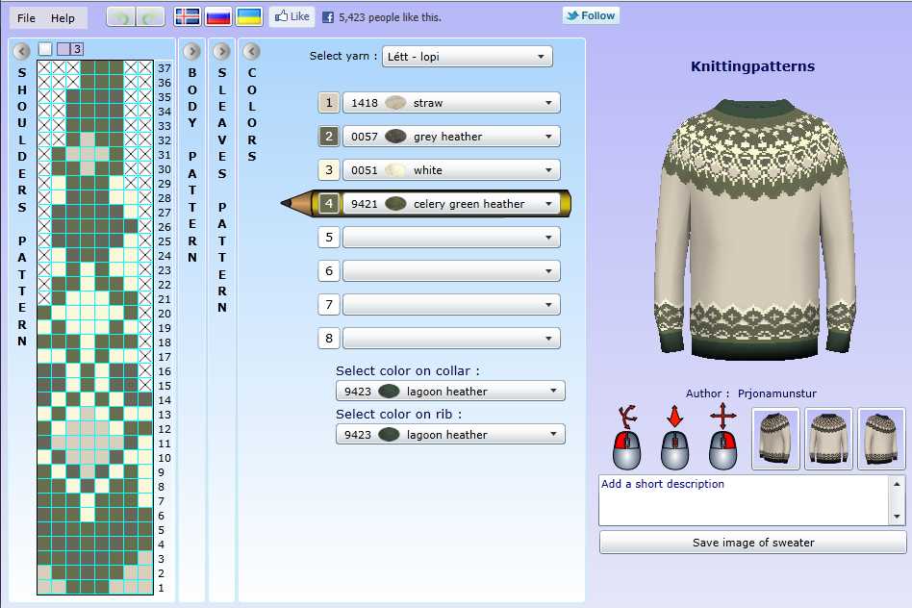Screen dimensions: 912x608
Task: Click the celery green heather yarn swatch
Action: [x=395, y=204]
